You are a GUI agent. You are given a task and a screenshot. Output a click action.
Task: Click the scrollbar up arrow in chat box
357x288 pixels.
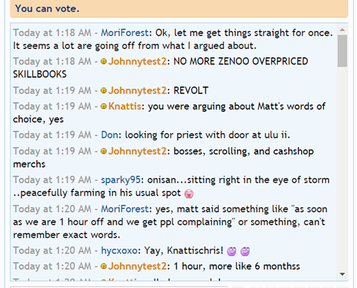342,30
